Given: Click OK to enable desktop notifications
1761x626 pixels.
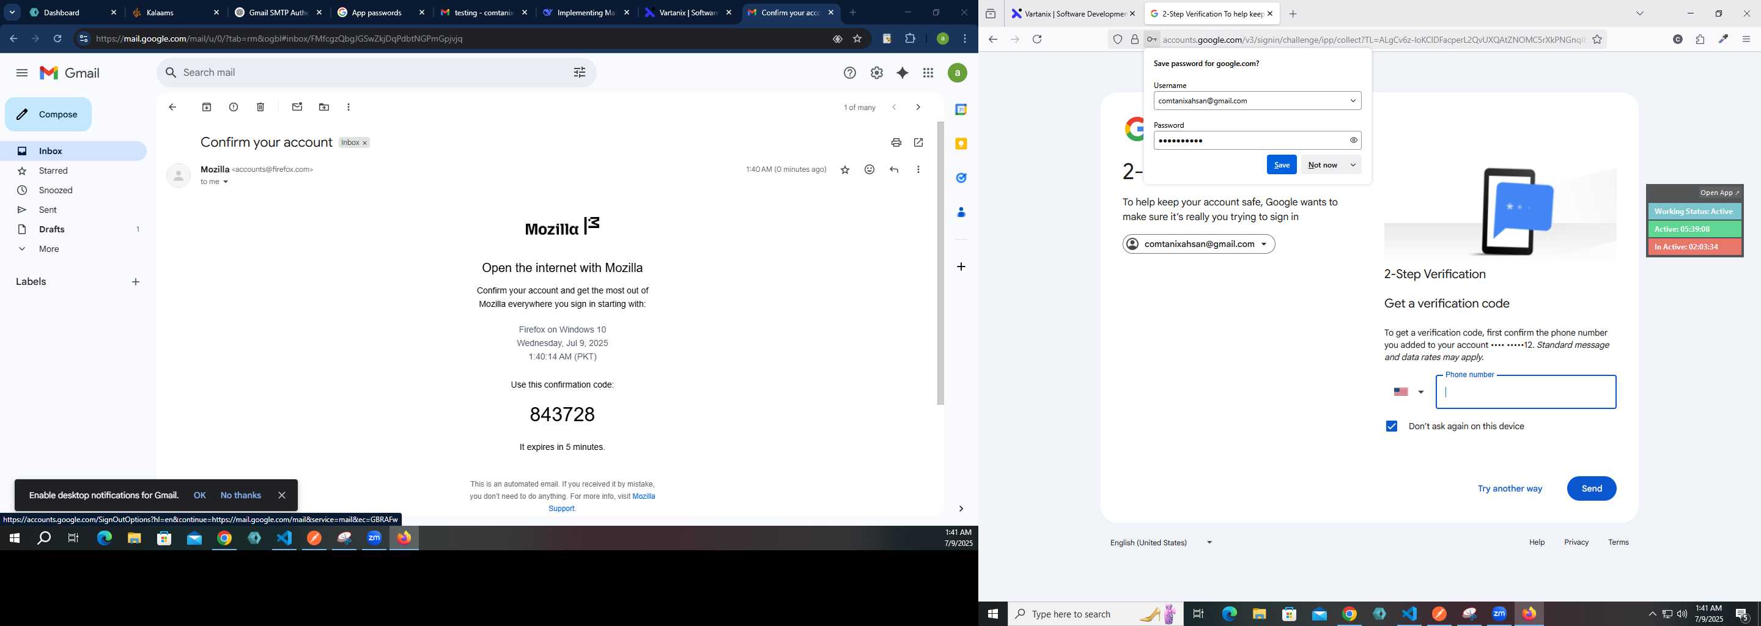Looking at the screenshot, I should (x=199, y=495).
